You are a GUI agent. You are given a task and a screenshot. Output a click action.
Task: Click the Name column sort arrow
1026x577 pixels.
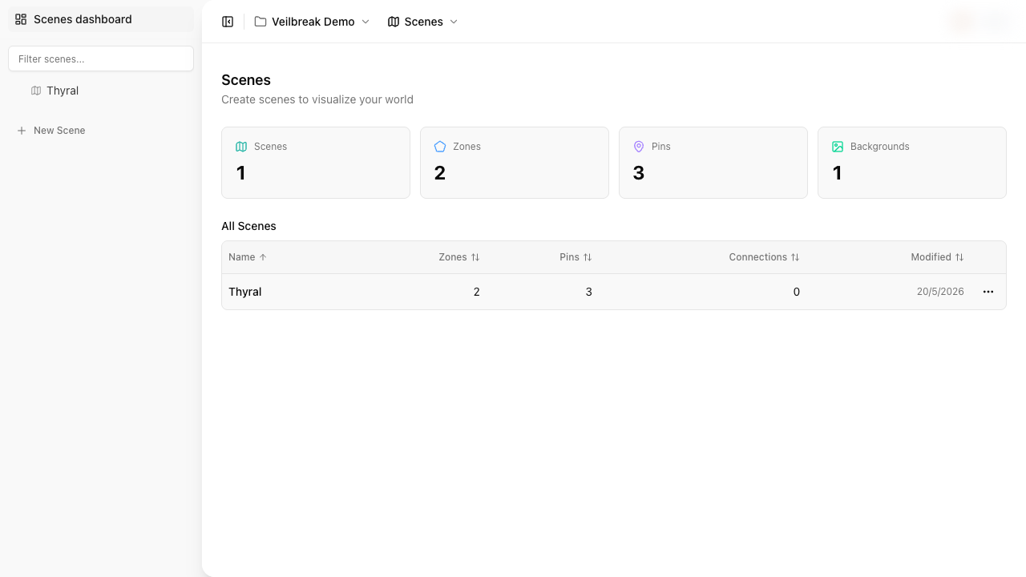263,257
